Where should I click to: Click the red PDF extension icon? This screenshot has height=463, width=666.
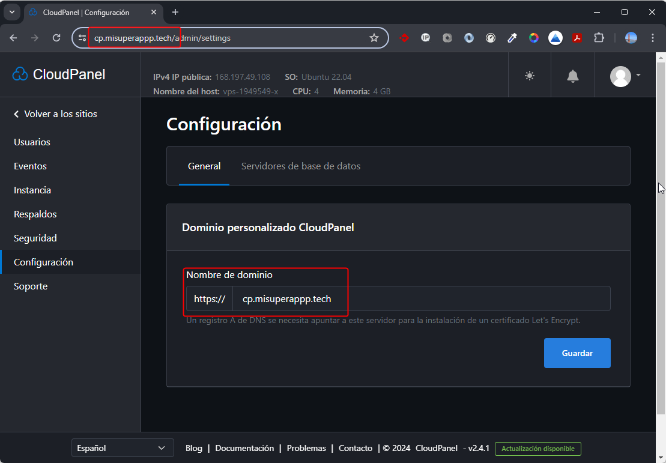tap(577, 38)
